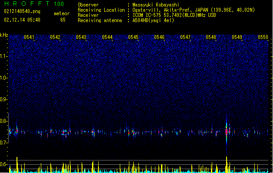The height and width of the screenshot is (173, 273).
Task: Click the 0544 time marker
Action: pyautogui.click(x=107, y=37)
